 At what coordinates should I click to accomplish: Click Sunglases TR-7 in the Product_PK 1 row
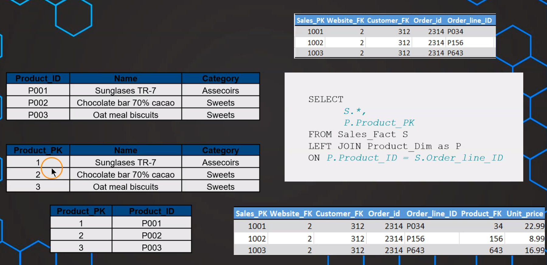[x=126, y=162]
